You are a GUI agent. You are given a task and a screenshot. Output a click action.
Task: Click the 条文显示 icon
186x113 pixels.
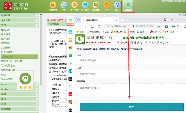pyautogui.click(x=85, y=5)
